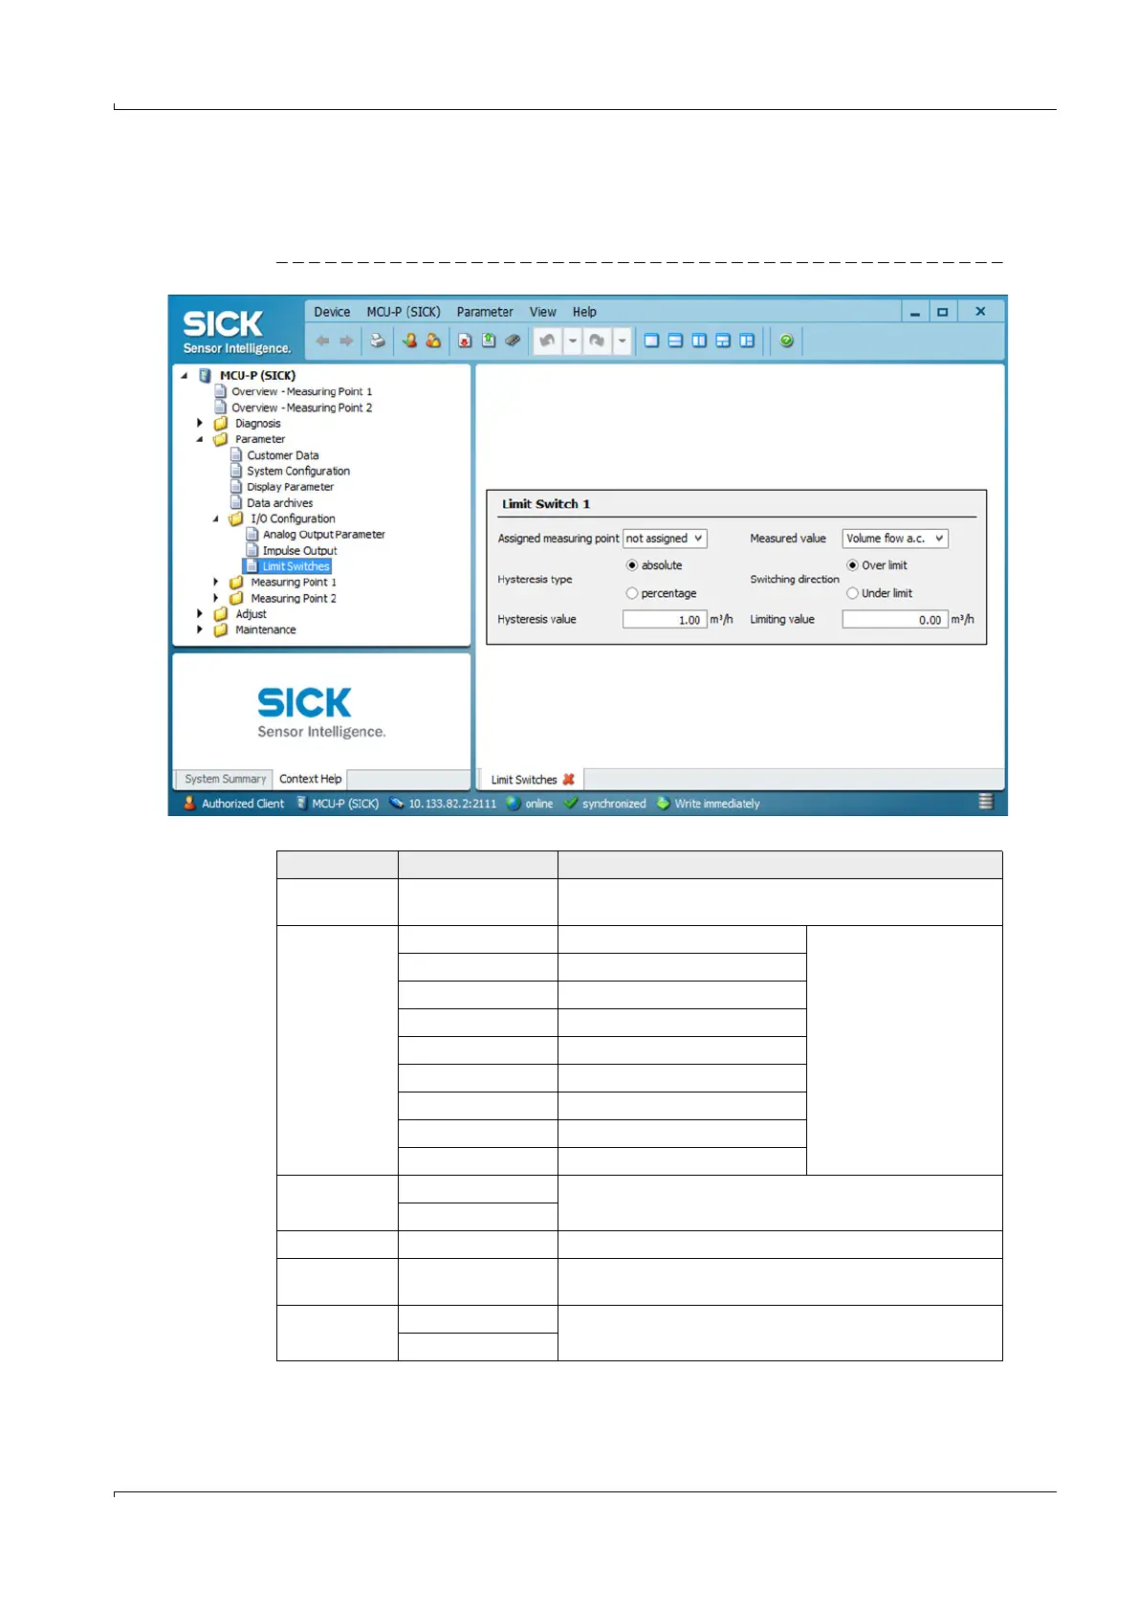Screen dimensions: 1138x1611
Task: Select the vertical split layout icon
Action: click(699, 341)
